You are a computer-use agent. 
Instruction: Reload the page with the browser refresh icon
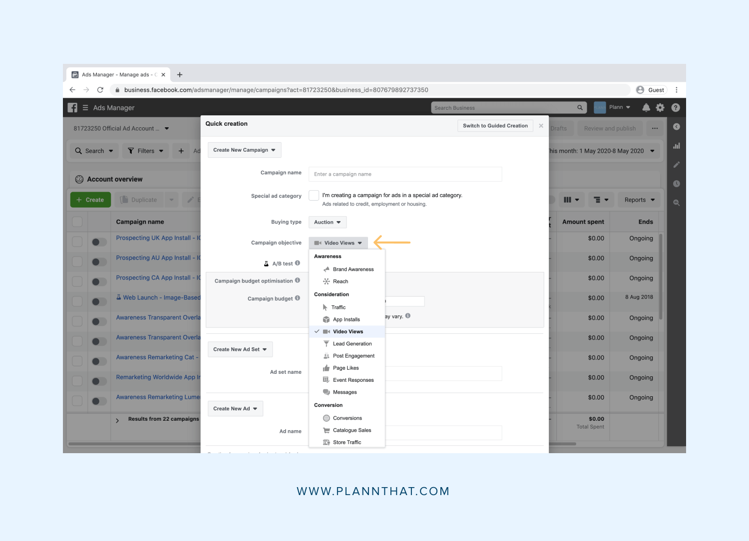click(100, 90)
